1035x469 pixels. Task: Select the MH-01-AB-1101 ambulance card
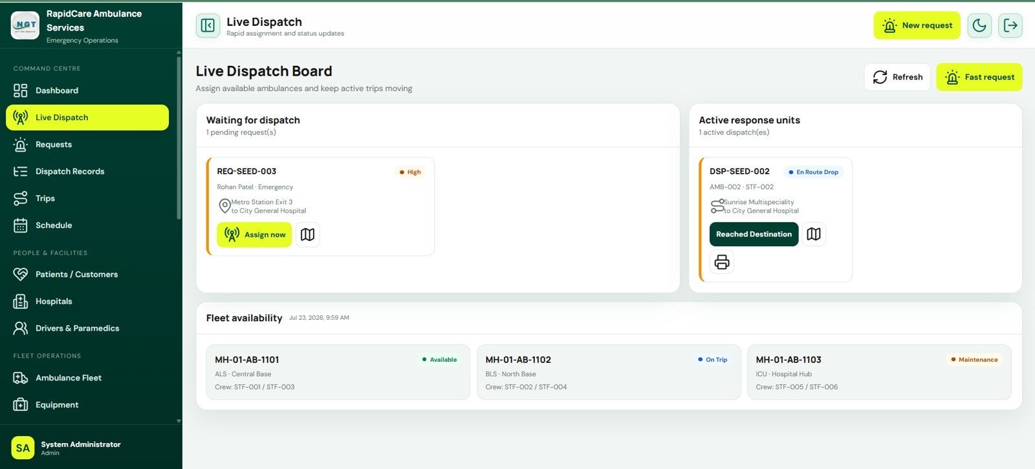[338, 372]
